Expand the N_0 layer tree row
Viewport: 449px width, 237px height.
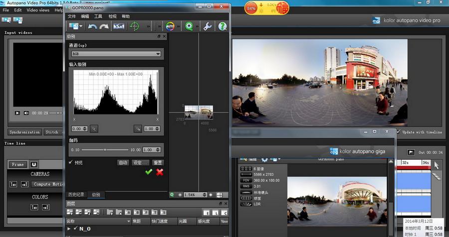click(x=69, y=229)
